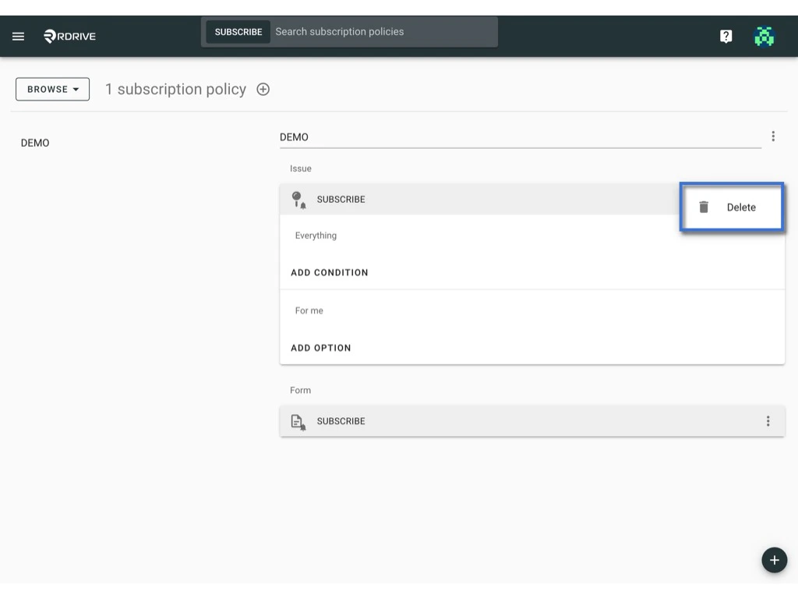Image resolution: width=798 pixels, height=599 pixels.
Task: Click the user avatar icon
Action: (764, 36)
